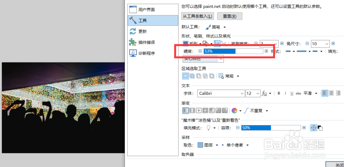
Task: Switch to the 更新 settings page
Action: (x=153, y=31)
